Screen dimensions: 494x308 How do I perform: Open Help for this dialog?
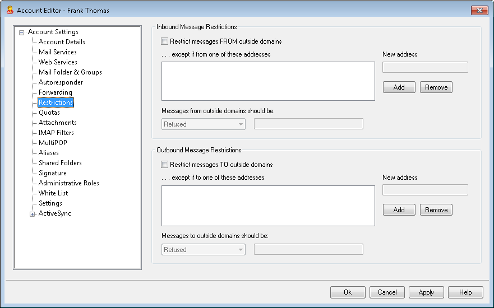[465, 292]
